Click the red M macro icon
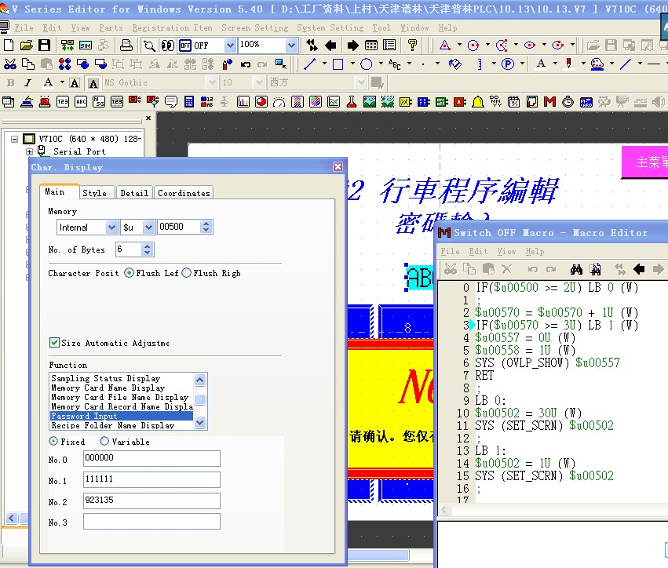Viewport: 668px width, 568px height. pos(549,102)
